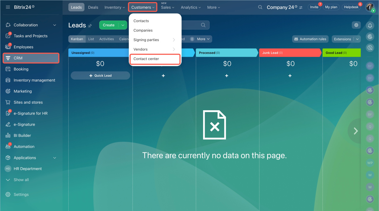Open the spiral CoPilot icon under the bell
This screenshot has height=211, width=379.
pyautogui.click(x=370, y=37)
